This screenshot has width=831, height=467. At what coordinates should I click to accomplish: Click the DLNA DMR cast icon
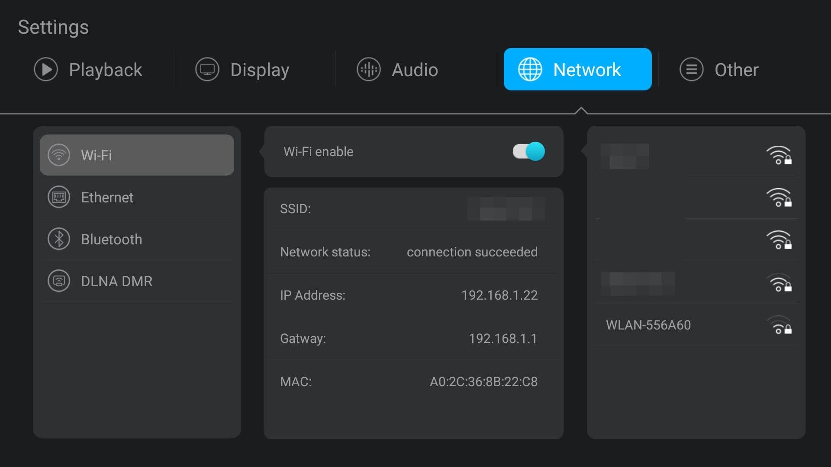coord(59,281)
